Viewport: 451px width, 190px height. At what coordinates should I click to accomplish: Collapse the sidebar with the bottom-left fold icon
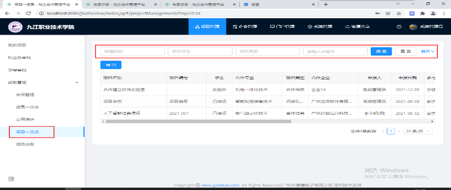11,179
